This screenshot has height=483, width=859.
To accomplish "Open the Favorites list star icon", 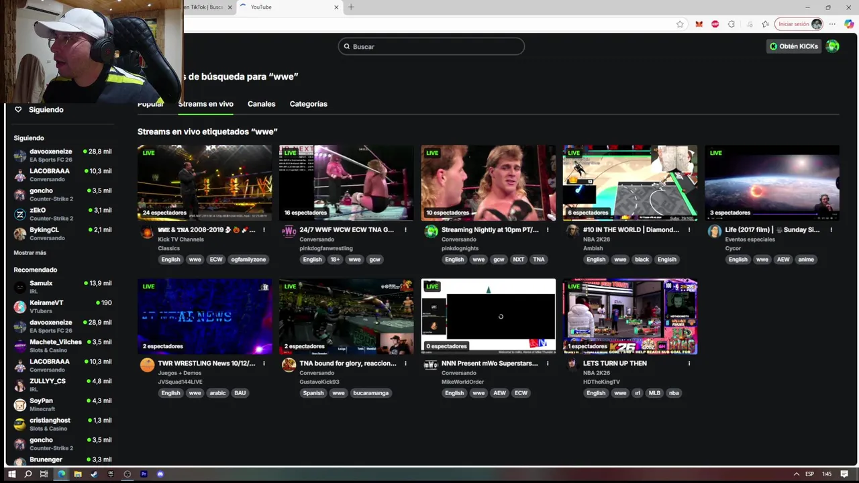I will 765,24.
